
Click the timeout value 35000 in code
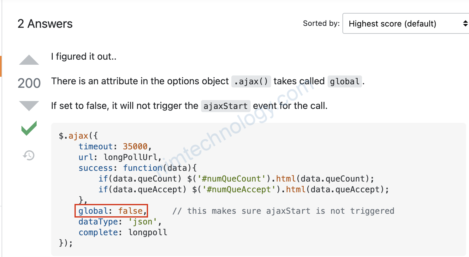click(135, 146)
